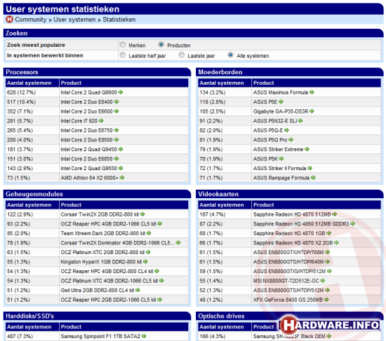Open green arrow for Gigabyte GA-P35-DS3R

point(312,111)
